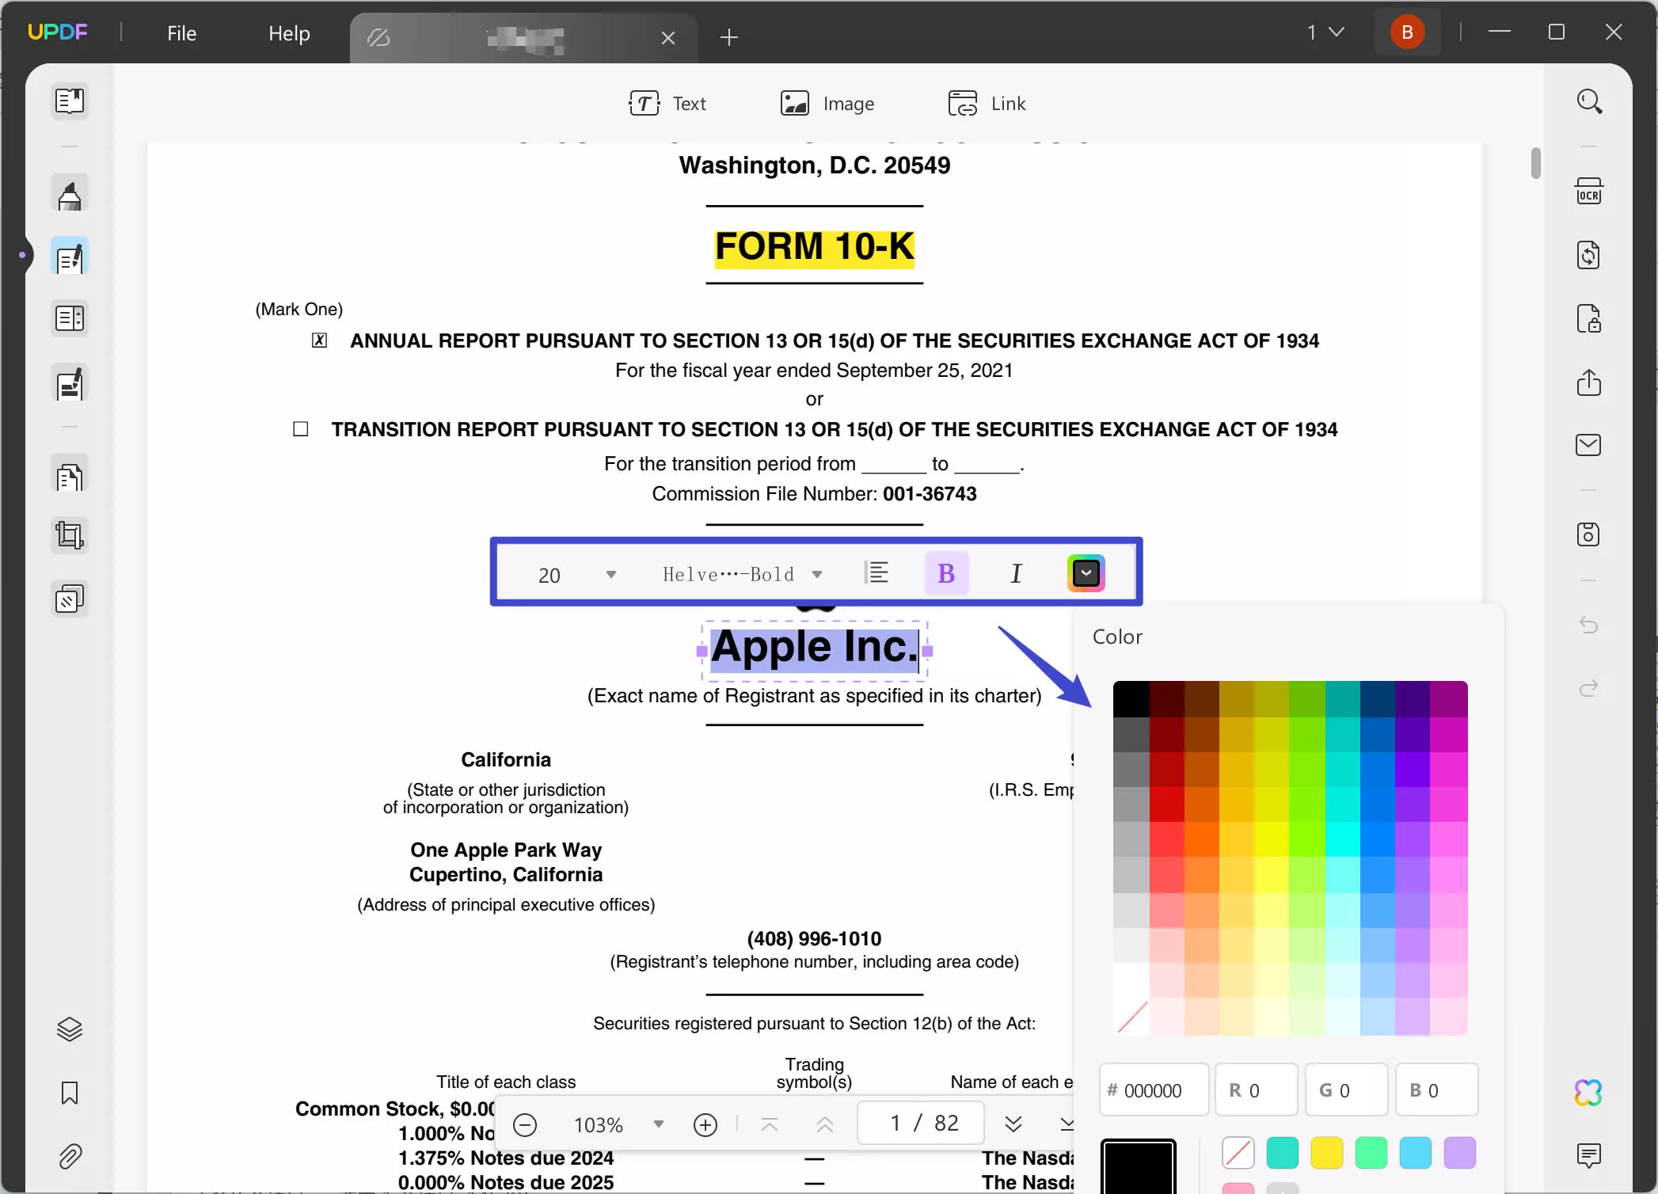Open the text color picker dropdown
The width and height of the screenshot is (1658, 1194).
(1086, 573)
